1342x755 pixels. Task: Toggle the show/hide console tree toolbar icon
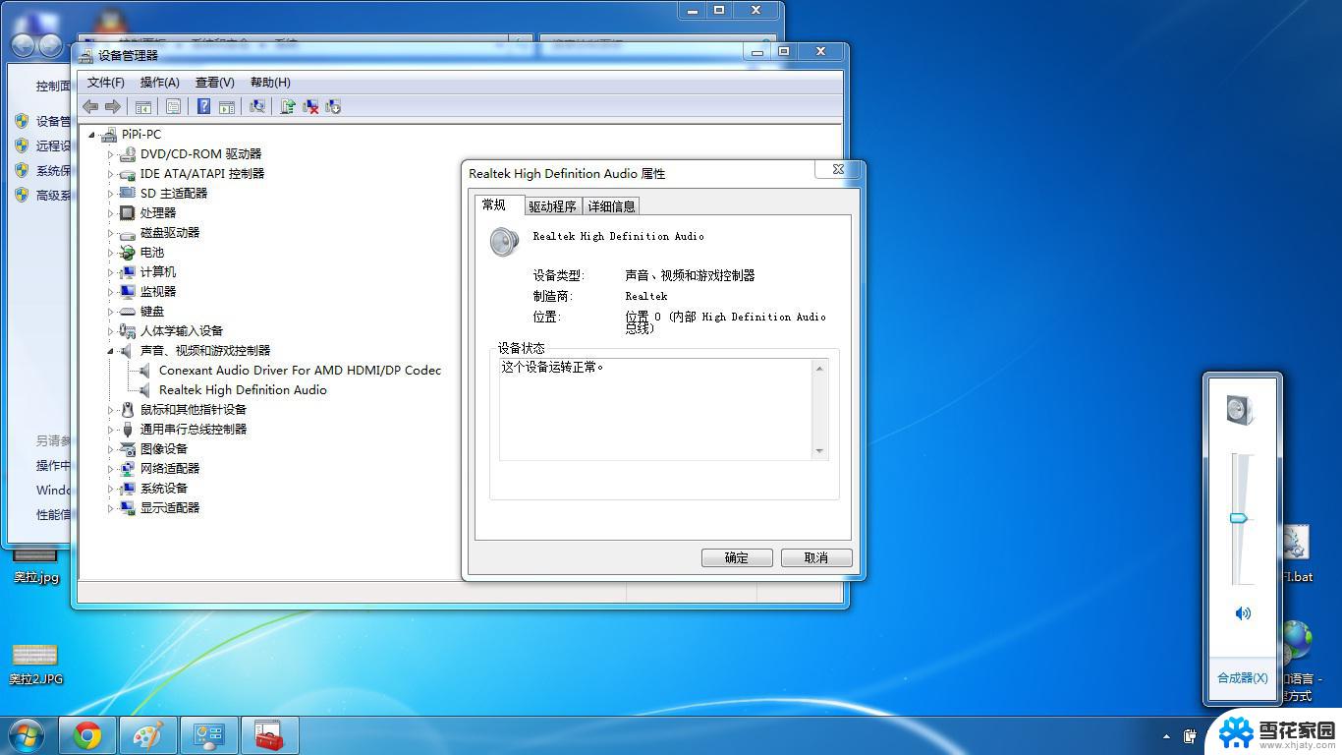pyautogui.click(x=143, y=106)
